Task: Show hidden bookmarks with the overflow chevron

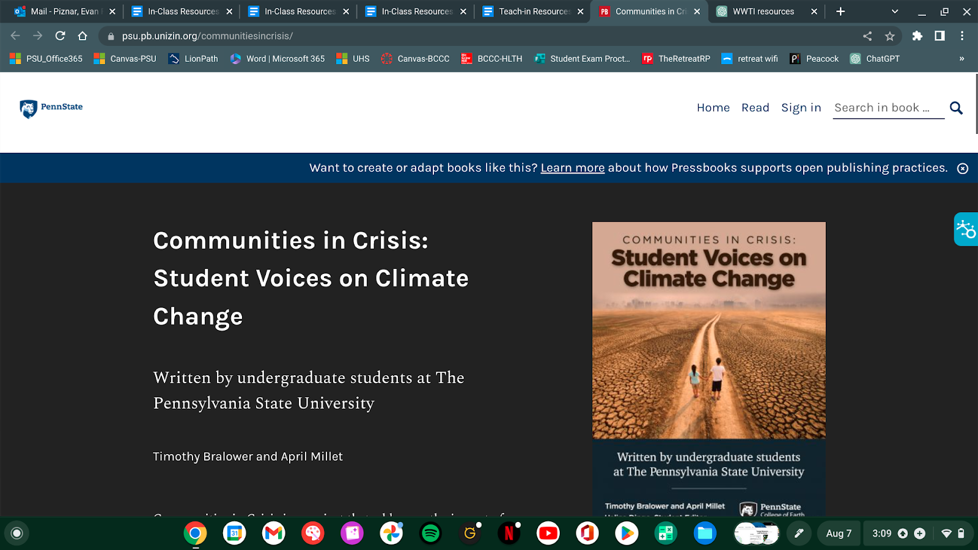Action: [x=961, y=59]
